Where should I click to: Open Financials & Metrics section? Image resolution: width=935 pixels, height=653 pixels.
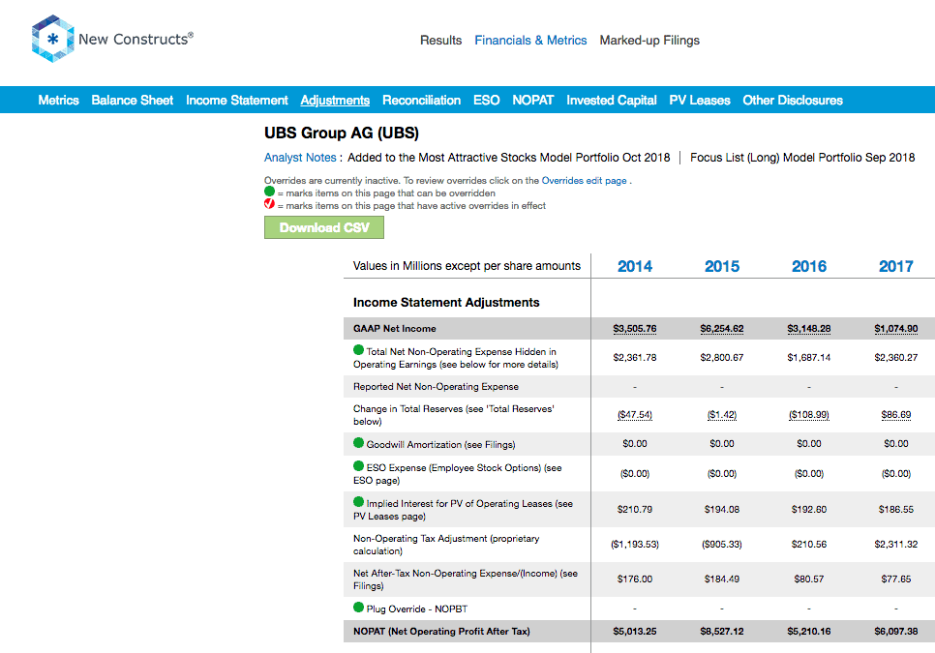(530, 40)
